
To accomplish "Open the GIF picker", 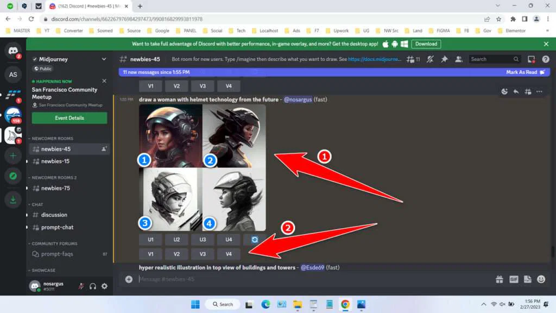I will tap(514, 279).
